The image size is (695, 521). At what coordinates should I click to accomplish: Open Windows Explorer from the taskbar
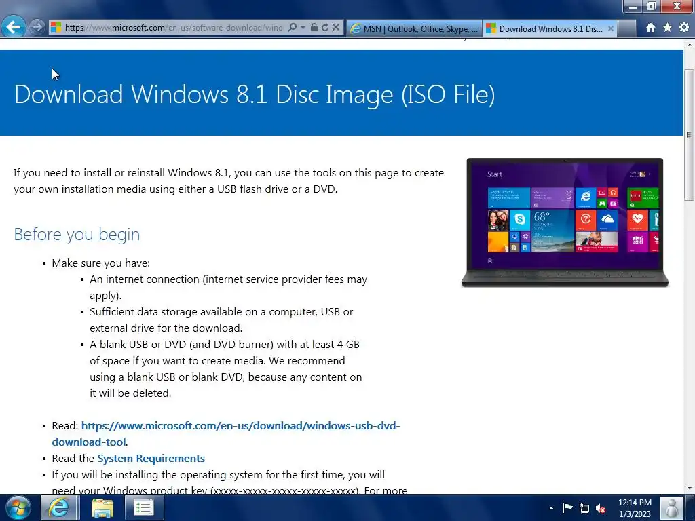click(102, 507)
